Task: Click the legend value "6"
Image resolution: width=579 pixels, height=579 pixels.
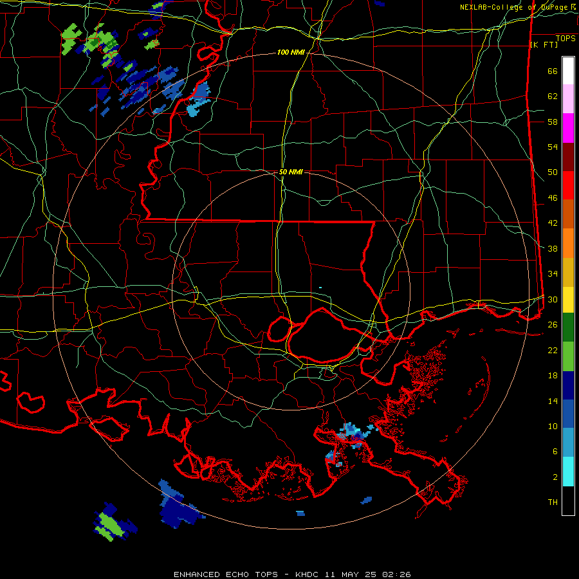Action: pyautogui.click(x=555, y=452)
